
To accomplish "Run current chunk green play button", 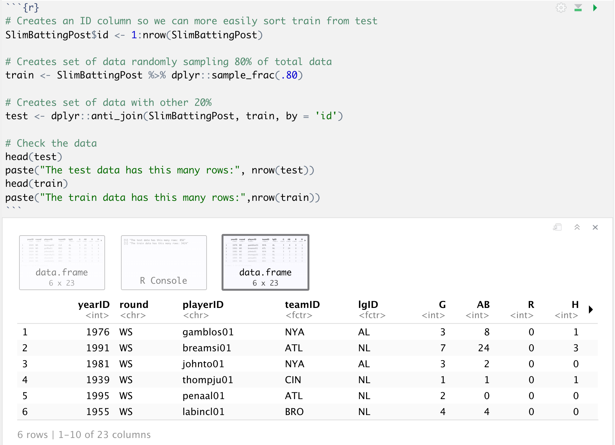I will 595,8.
